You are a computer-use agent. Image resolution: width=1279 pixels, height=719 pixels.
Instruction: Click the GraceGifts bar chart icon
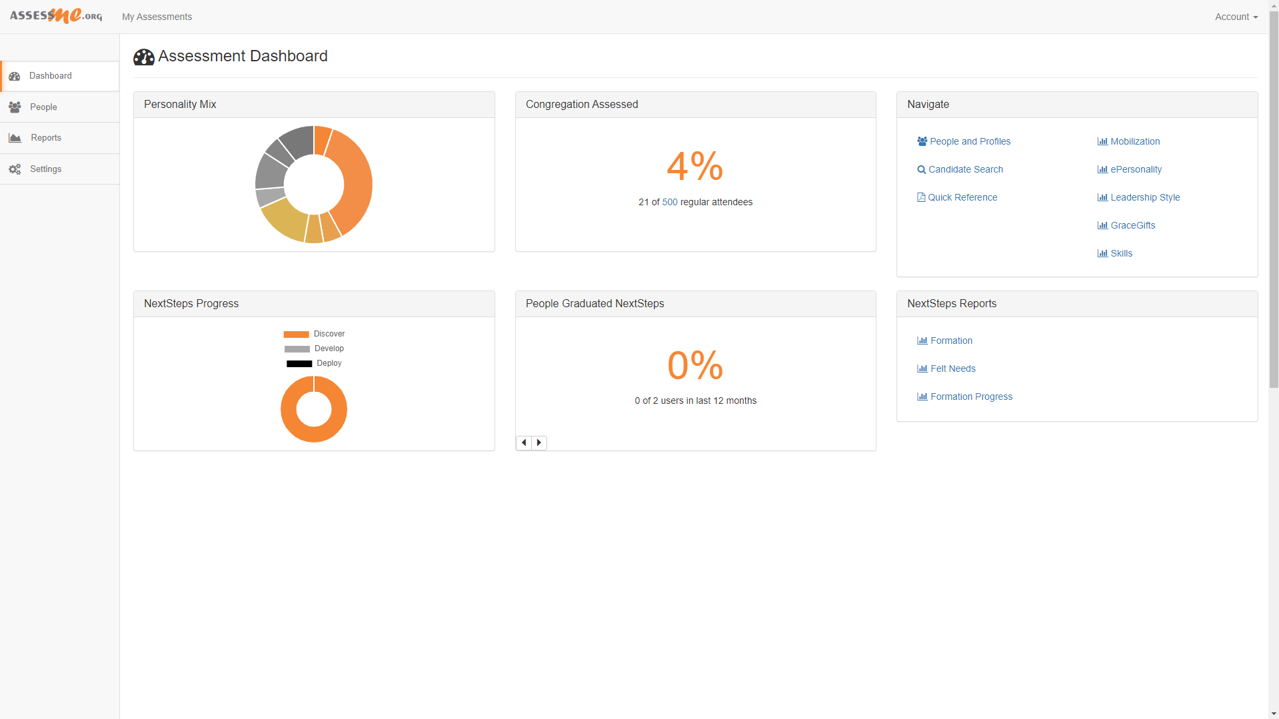[1102, 225]
